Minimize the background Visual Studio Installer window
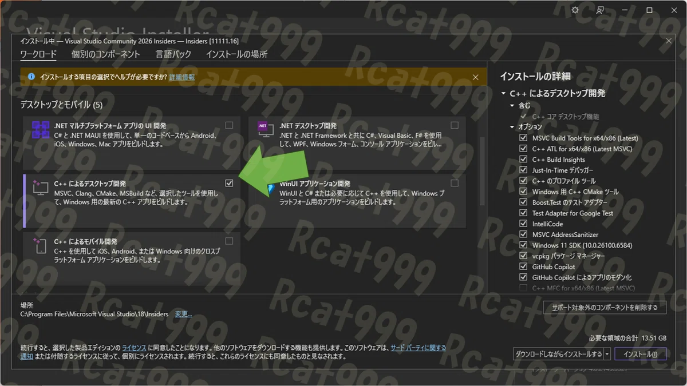Viewport: 687px width, 386px height. click(625, 10)
